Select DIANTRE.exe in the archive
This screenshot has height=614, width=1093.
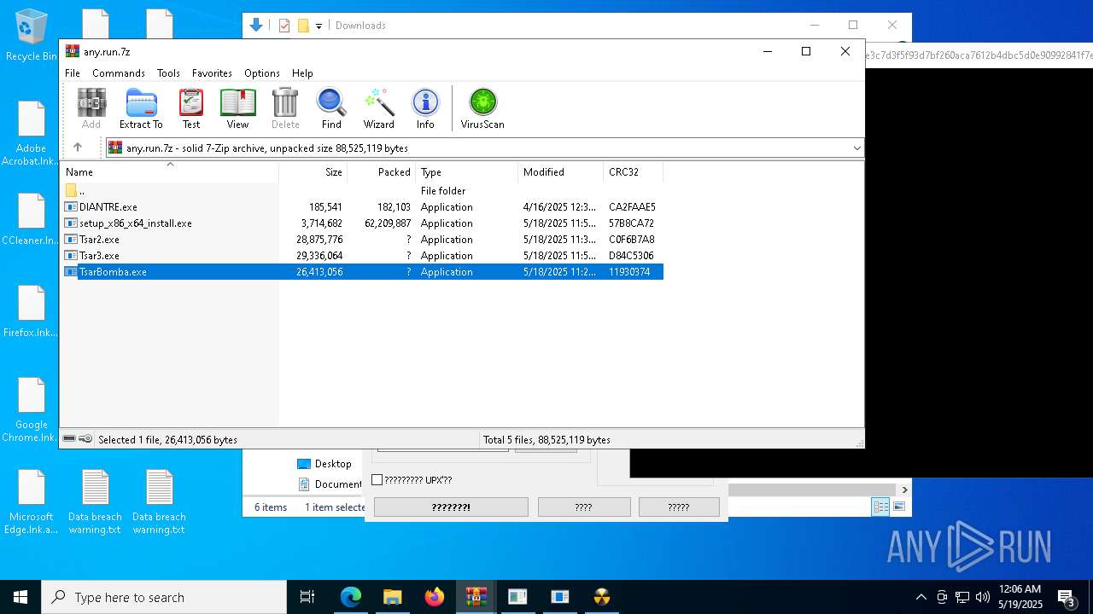[x=362, y=207]
